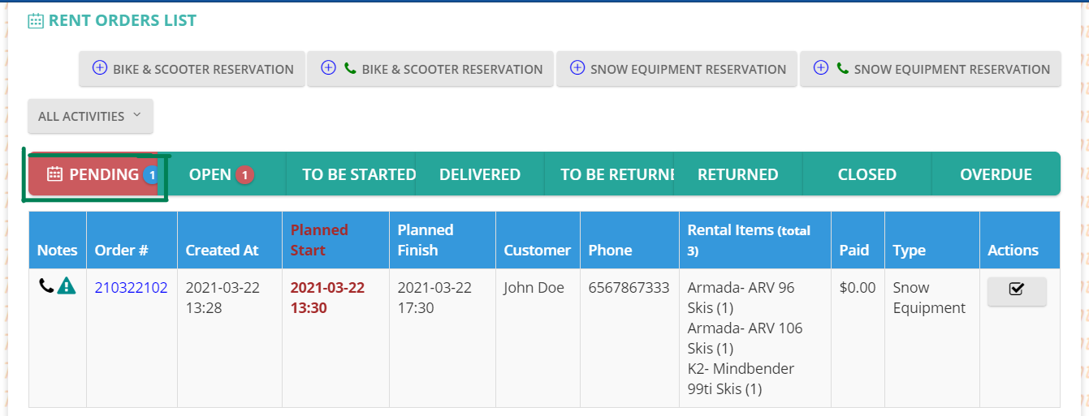Click the red badge on Open tab

[244, 174]
